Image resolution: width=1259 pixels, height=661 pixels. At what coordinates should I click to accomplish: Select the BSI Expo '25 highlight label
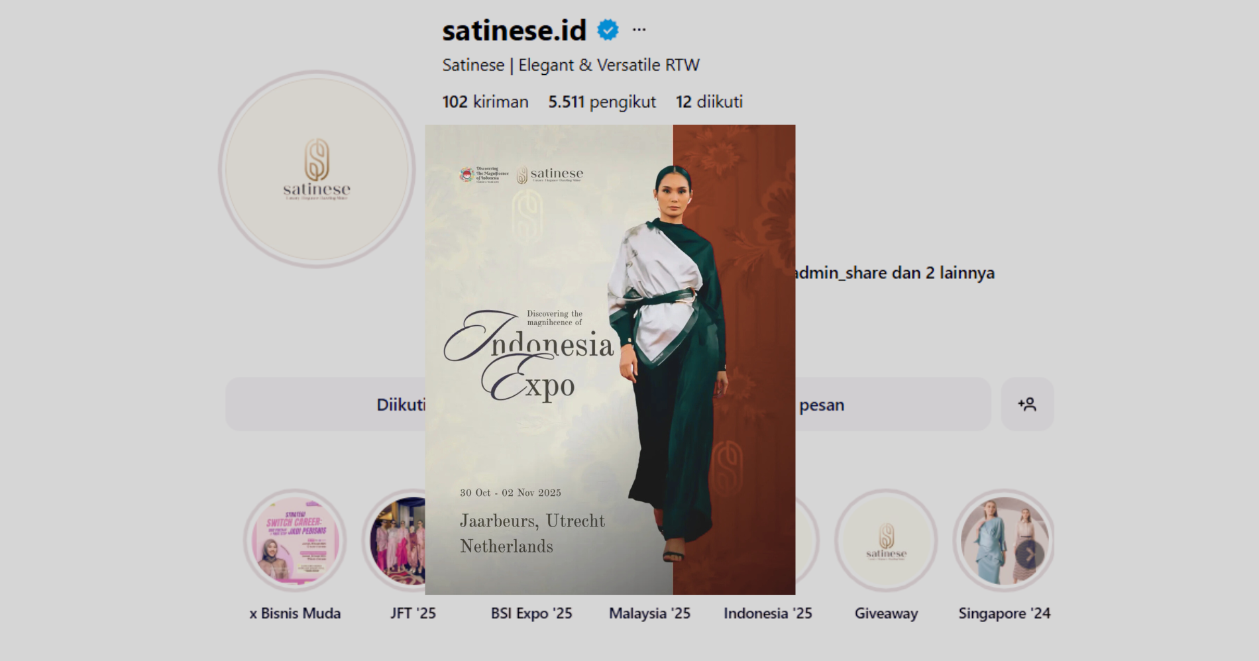click(x=531, y=613)
